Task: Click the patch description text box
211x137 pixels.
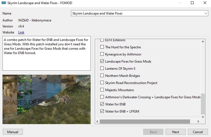Action: pyautogui.click(x=47, y=53)
